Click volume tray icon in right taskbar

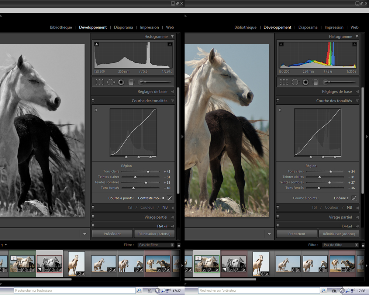click(353, 291)
